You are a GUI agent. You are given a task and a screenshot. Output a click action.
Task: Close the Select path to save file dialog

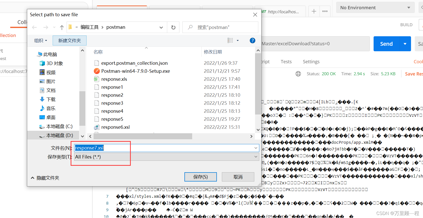click(x=255, y=15)
